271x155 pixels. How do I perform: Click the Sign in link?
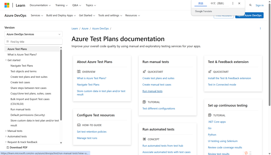click(x=259, y=5)
